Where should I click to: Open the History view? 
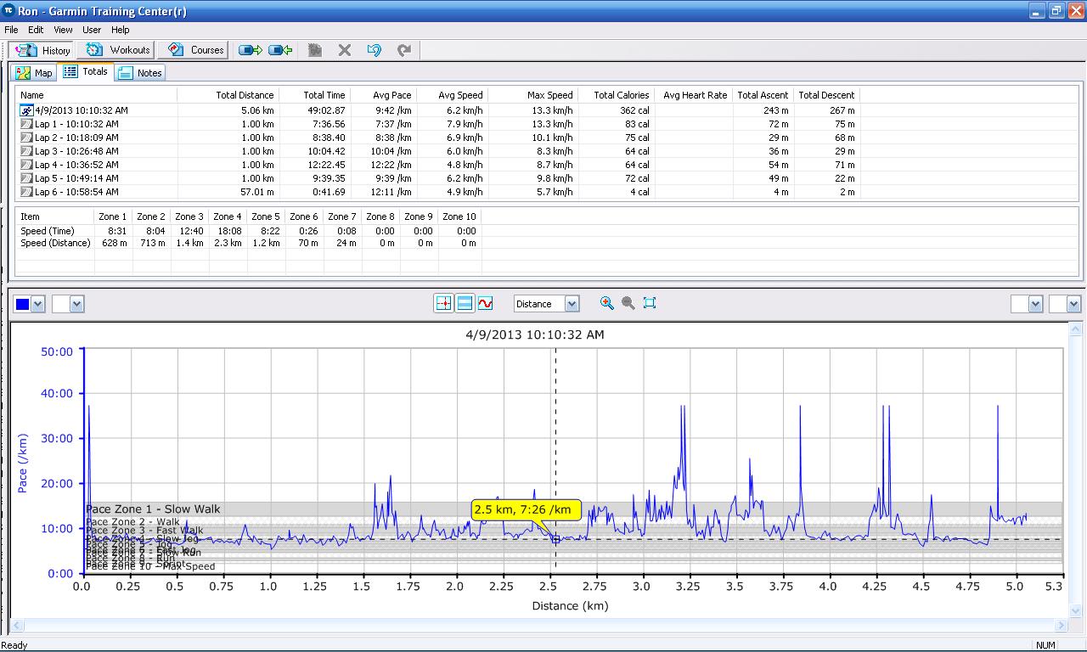pyautogui.click(x=42, y=50)
